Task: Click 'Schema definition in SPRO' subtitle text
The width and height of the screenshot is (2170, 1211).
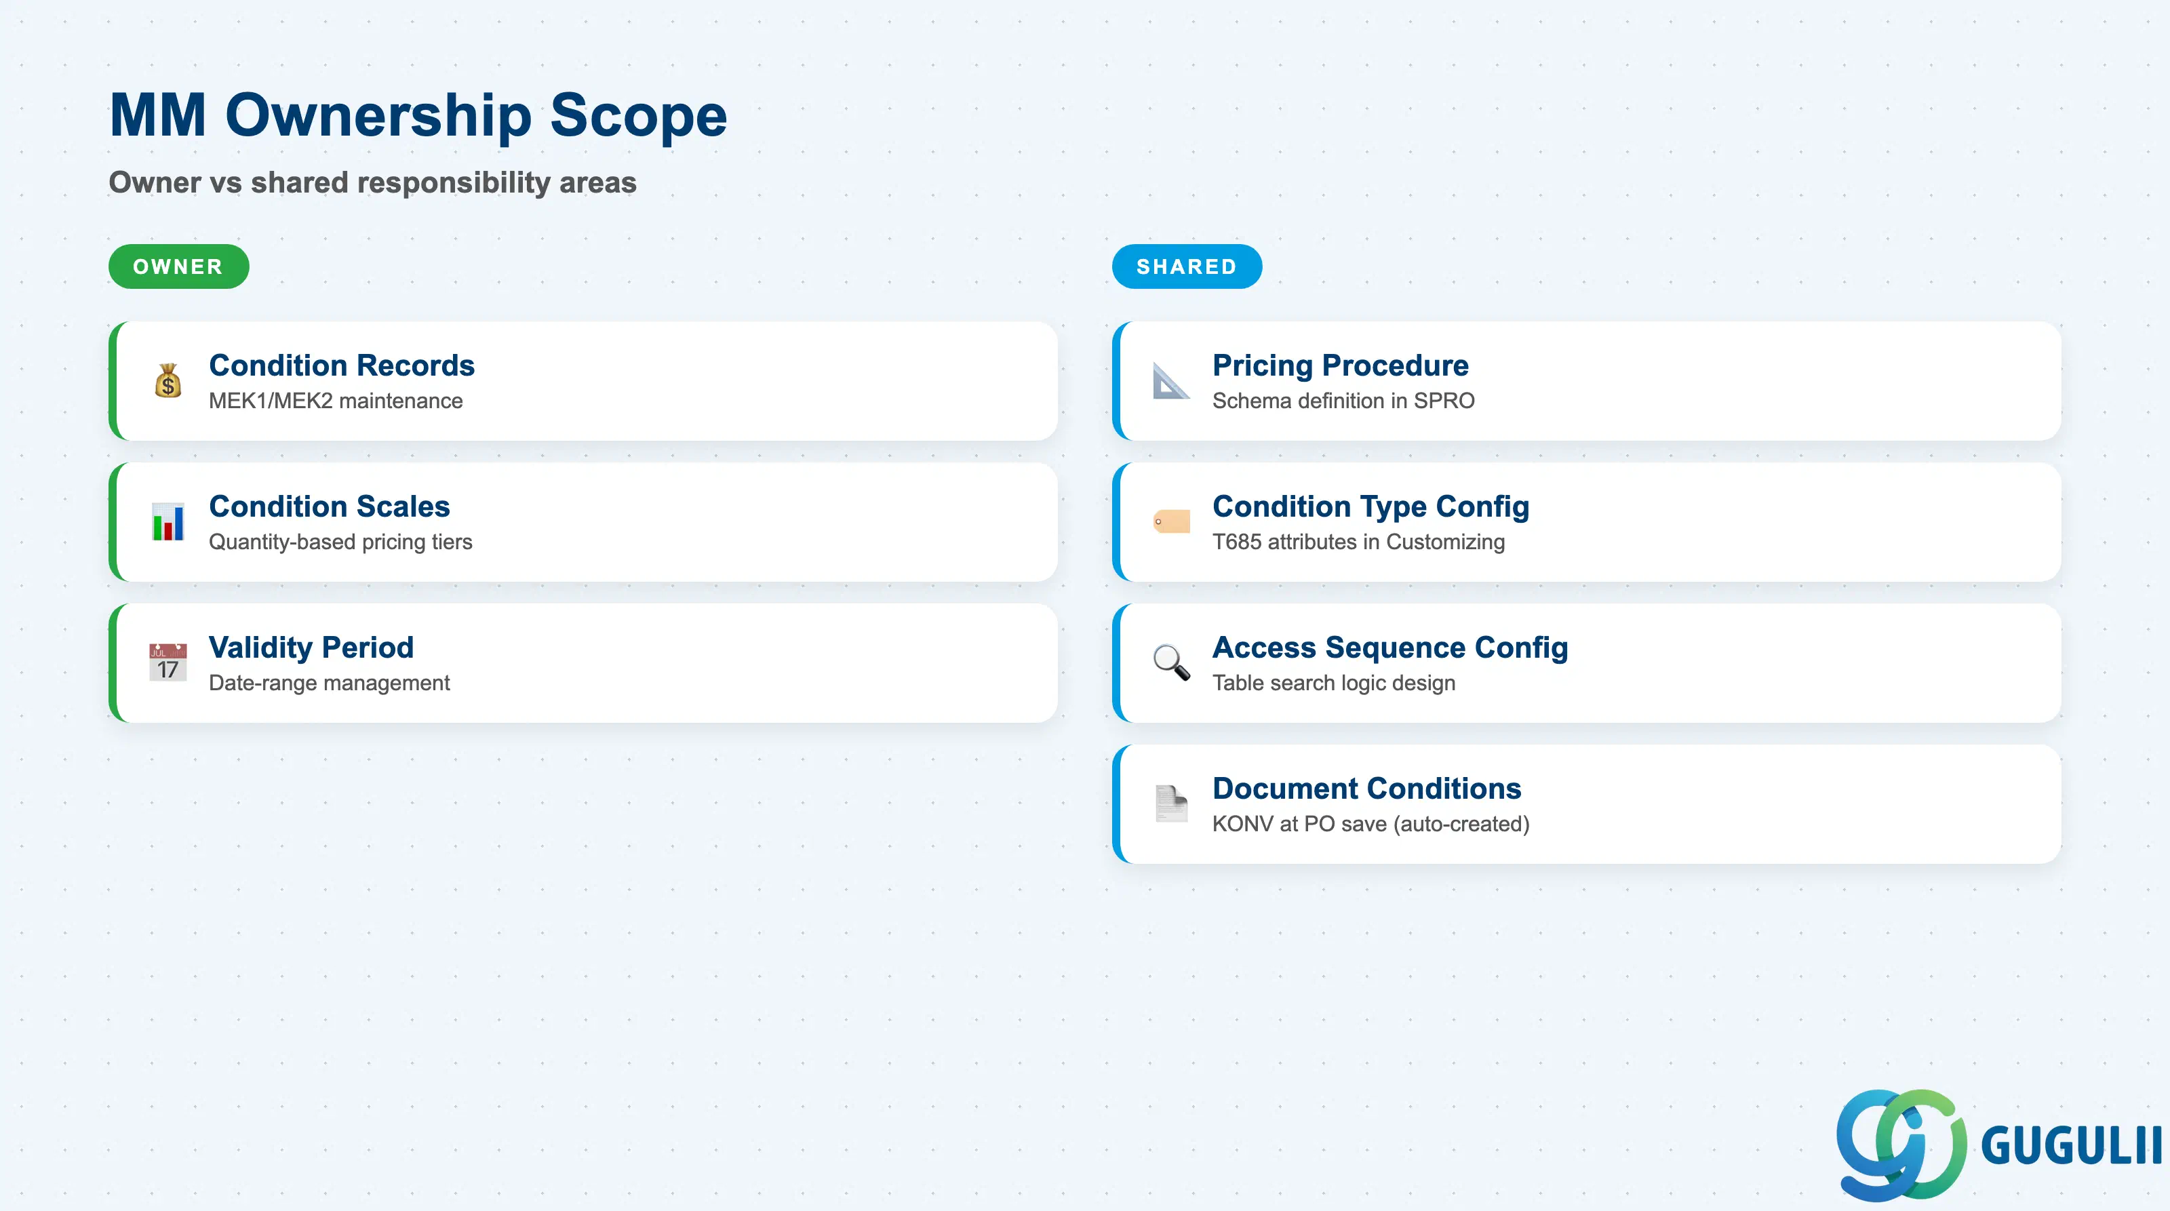Action: [x=1343, y=401]
